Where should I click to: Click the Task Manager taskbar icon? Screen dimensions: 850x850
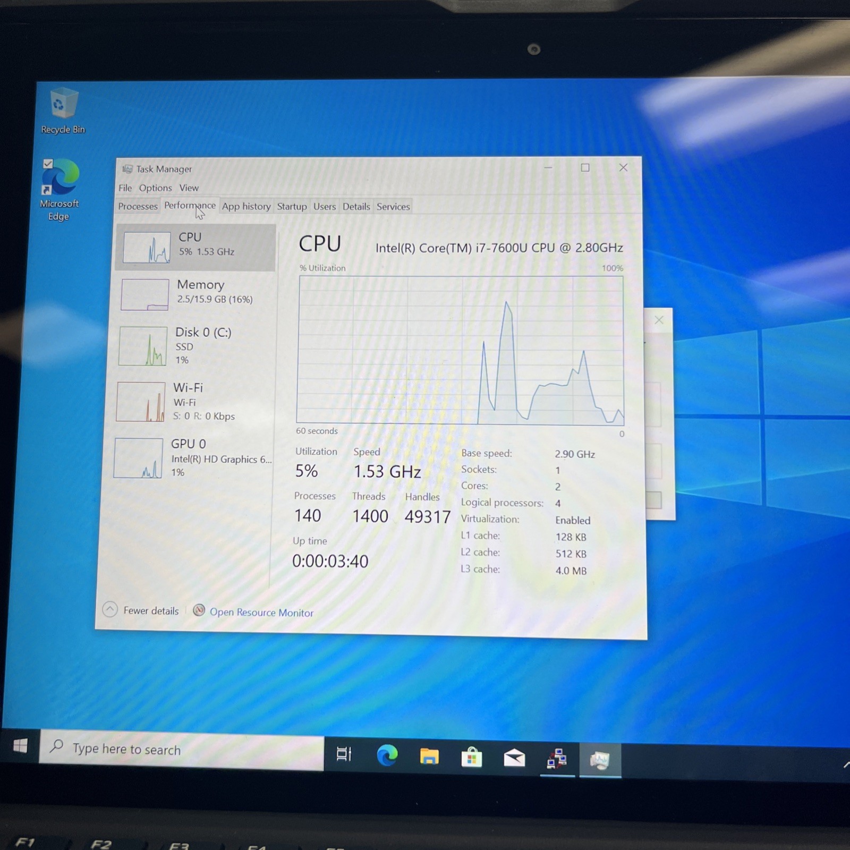(600, 760)
